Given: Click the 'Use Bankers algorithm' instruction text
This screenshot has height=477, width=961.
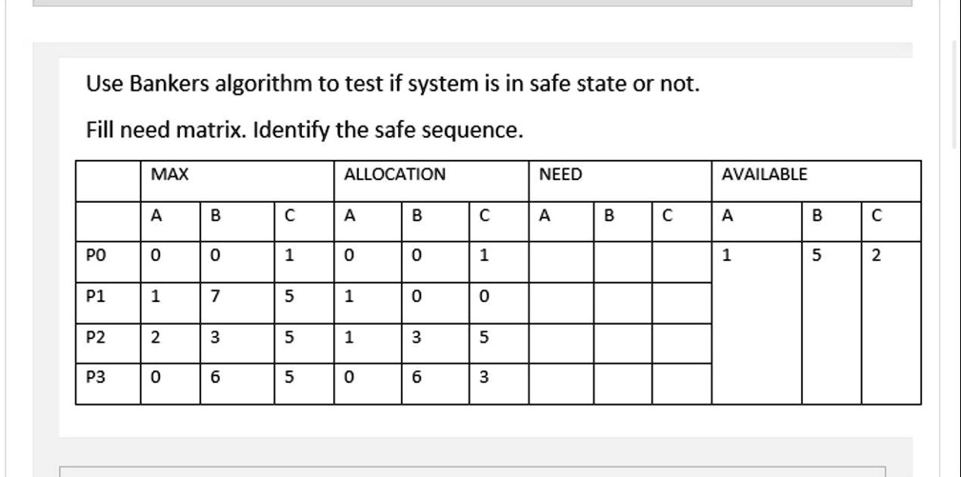Looking at the screenshot, I should click(x=392, y=83).
